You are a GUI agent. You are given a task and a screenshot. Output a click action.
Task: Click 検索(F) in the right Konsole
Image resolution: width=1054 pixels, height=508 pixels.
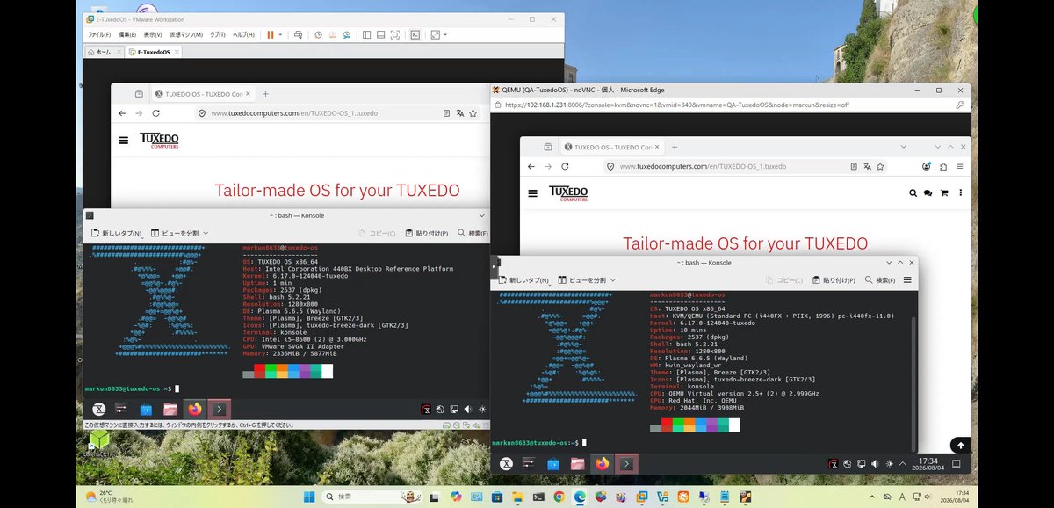click(x=880, y=279)
